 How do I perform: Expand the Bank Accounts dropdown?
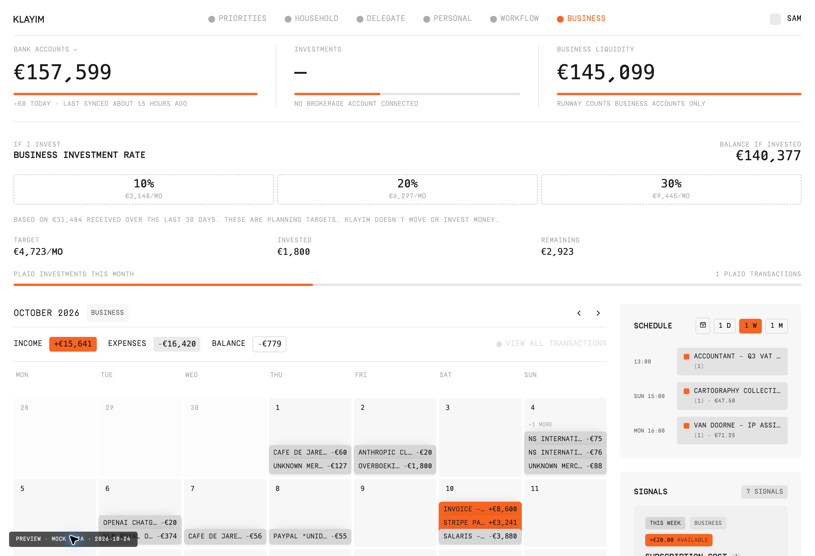tap(45, 50)
